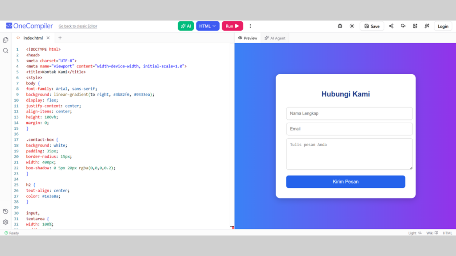Open the files explorer sidebar icon

point(5,40)
